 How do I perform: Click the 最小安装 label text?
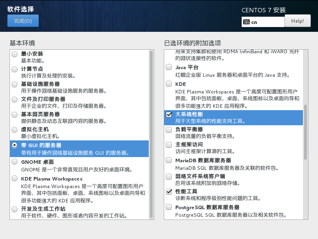point(32,54)
